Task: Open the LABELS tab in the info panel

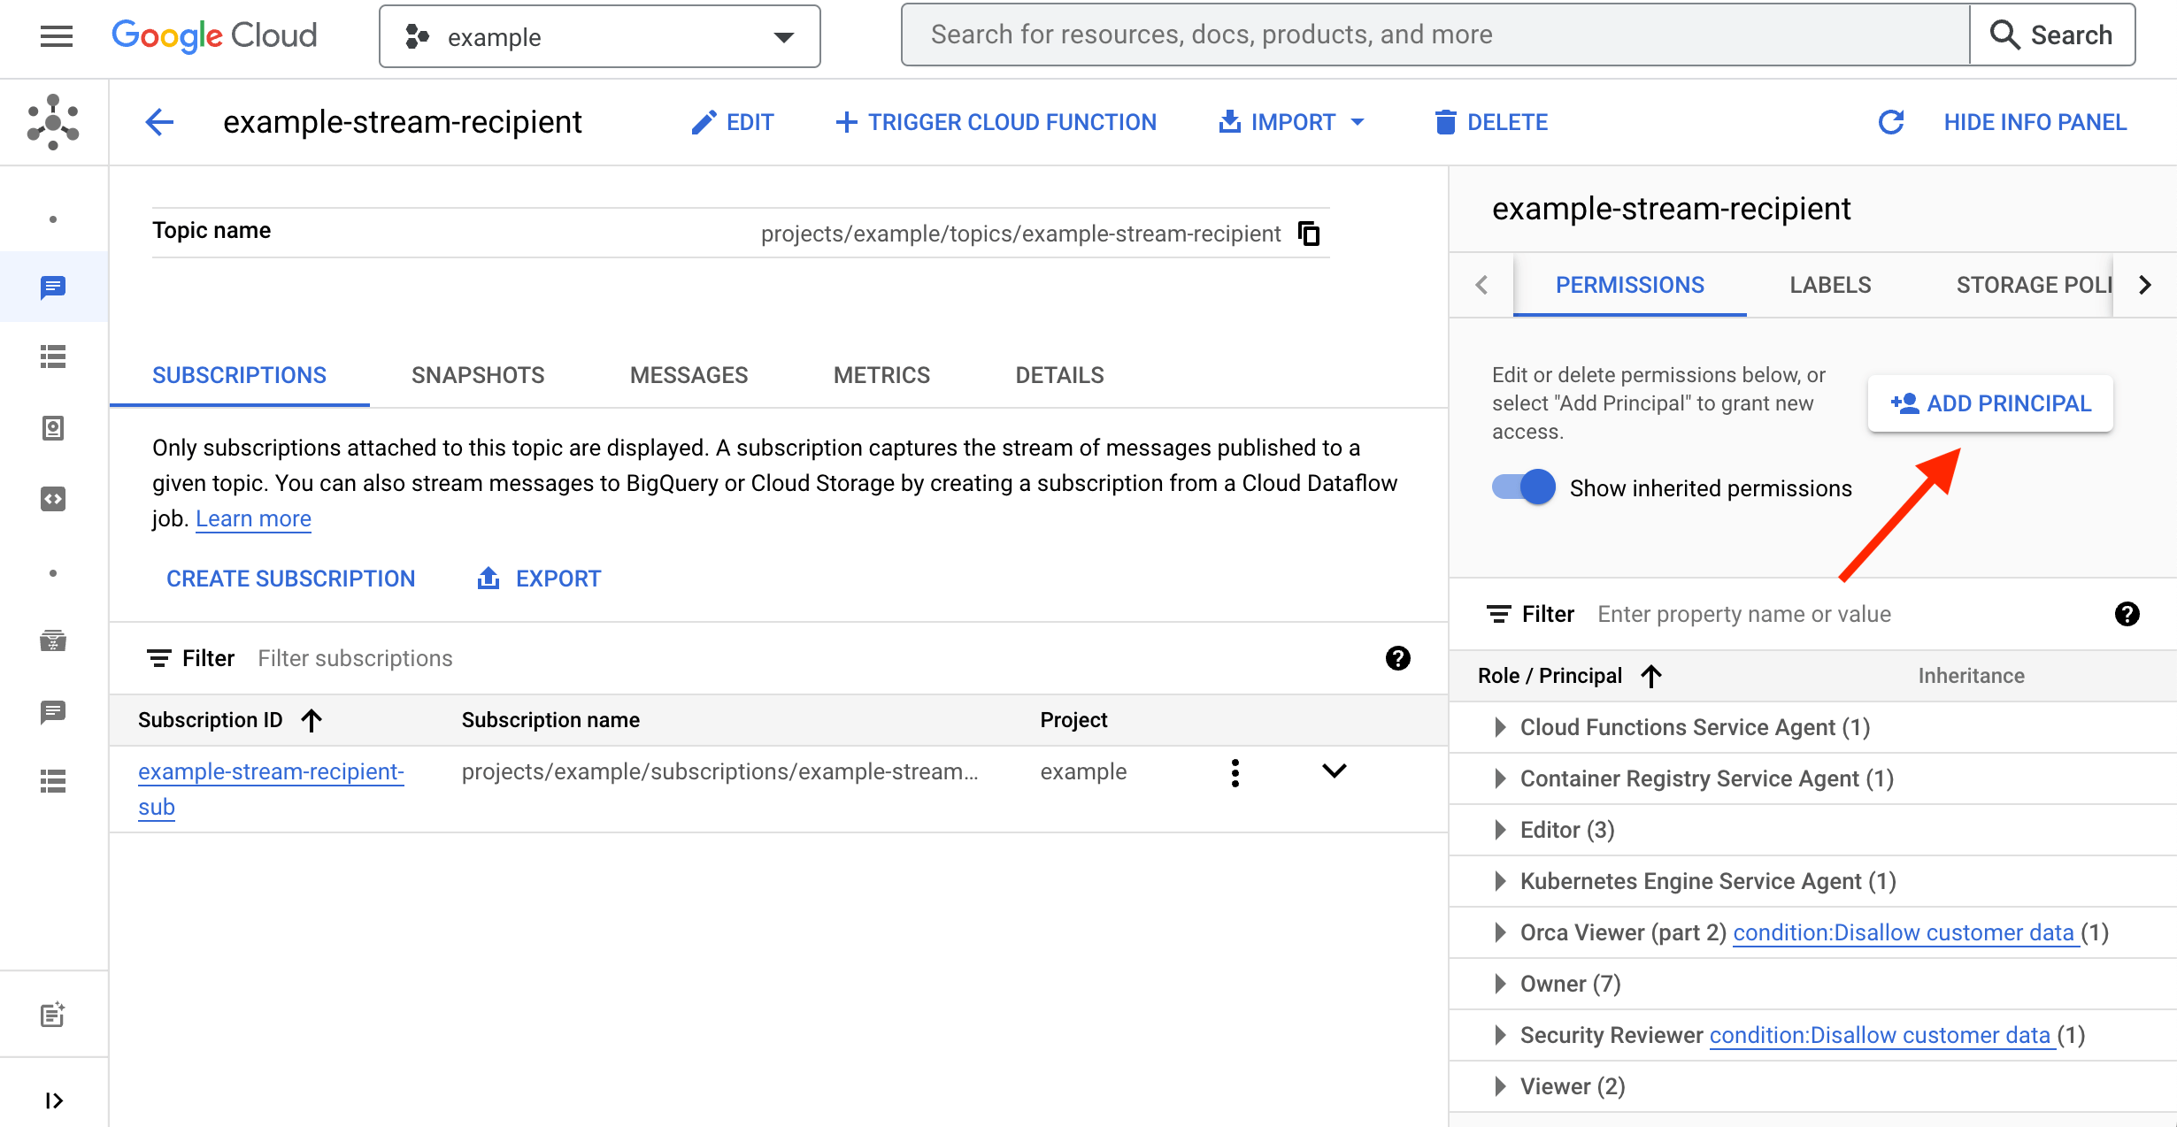Action: [1829, 284]
